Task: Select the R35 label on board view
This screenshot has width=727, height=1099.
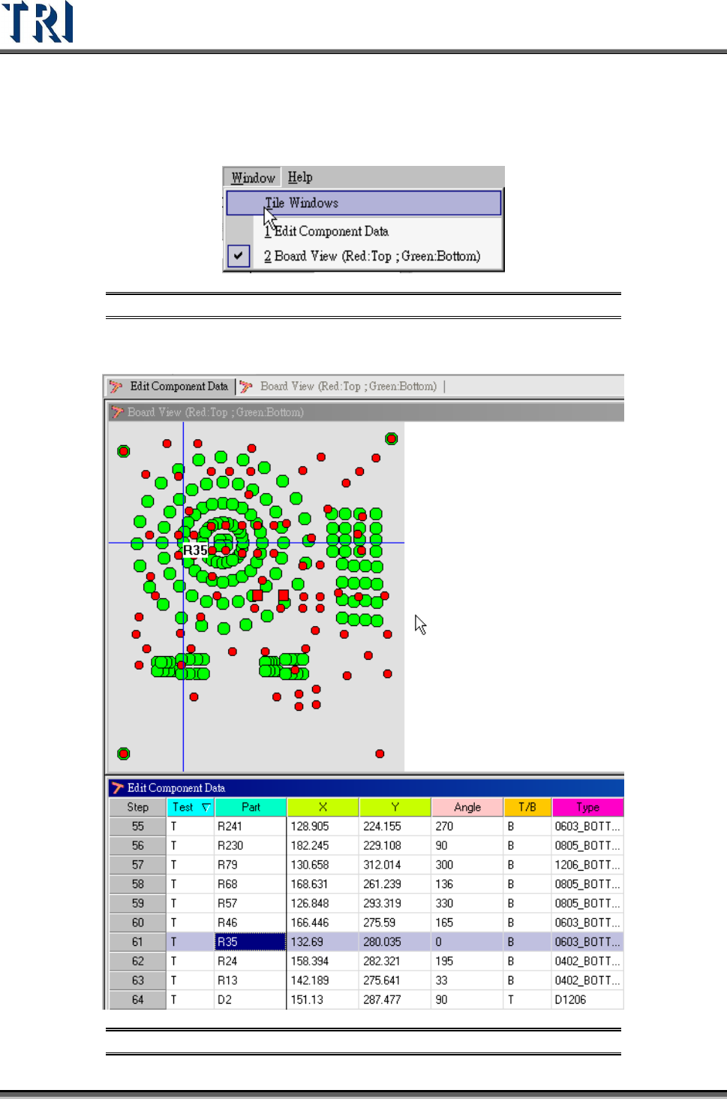Action: click(x=195, y=550)
